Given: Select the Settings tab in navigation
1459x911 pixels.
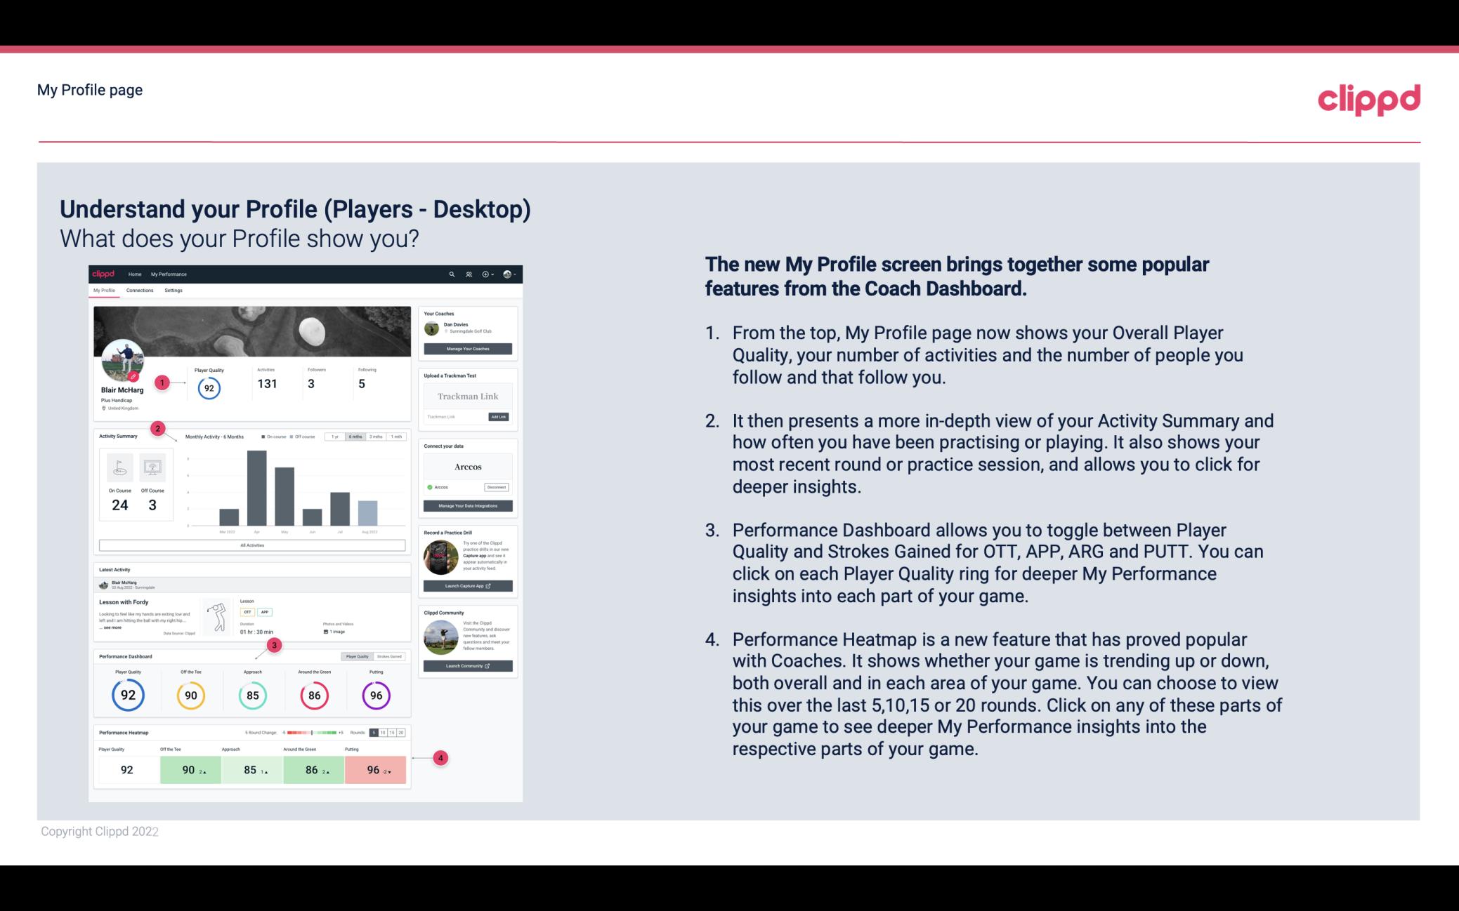Looking at the screenshot, I should pyautogui.click(x=174, y=292).
